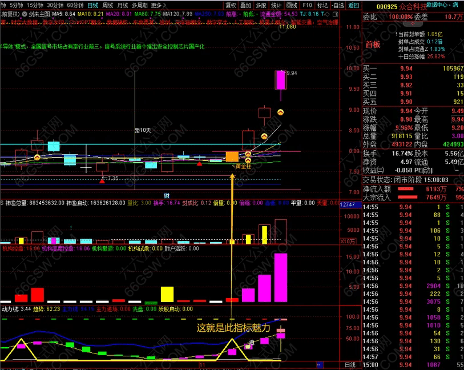This screenshot has width=464, height=370.
Task: Collapse the order book panel chevron
Action: (x=413, y=23)
